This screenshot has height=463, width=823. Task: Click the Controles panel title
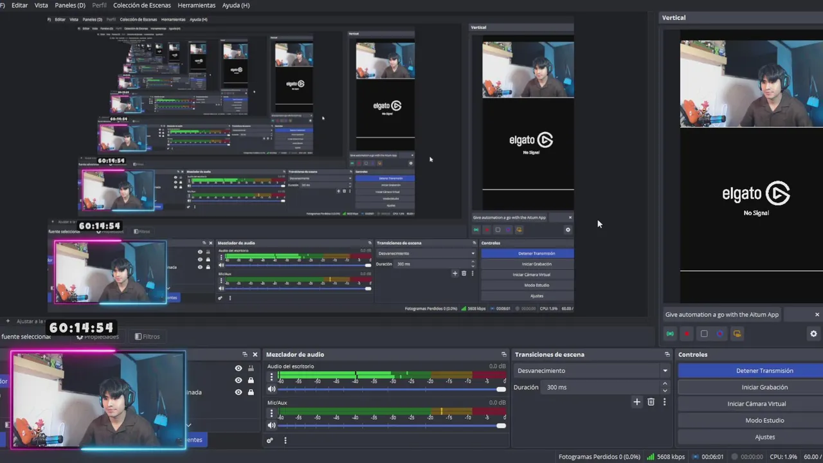(x=692, y=354)
